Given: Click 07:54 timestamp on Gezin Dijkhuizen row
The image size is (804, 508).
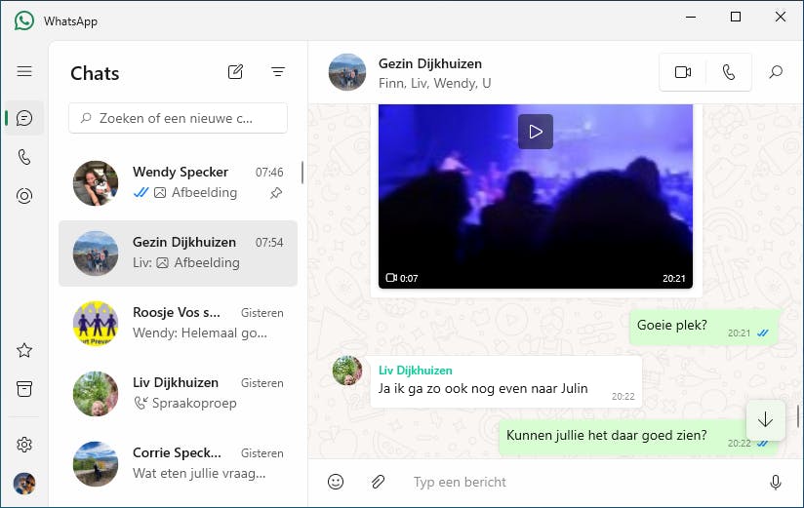Looking at the screenshot, I should 269,243.
